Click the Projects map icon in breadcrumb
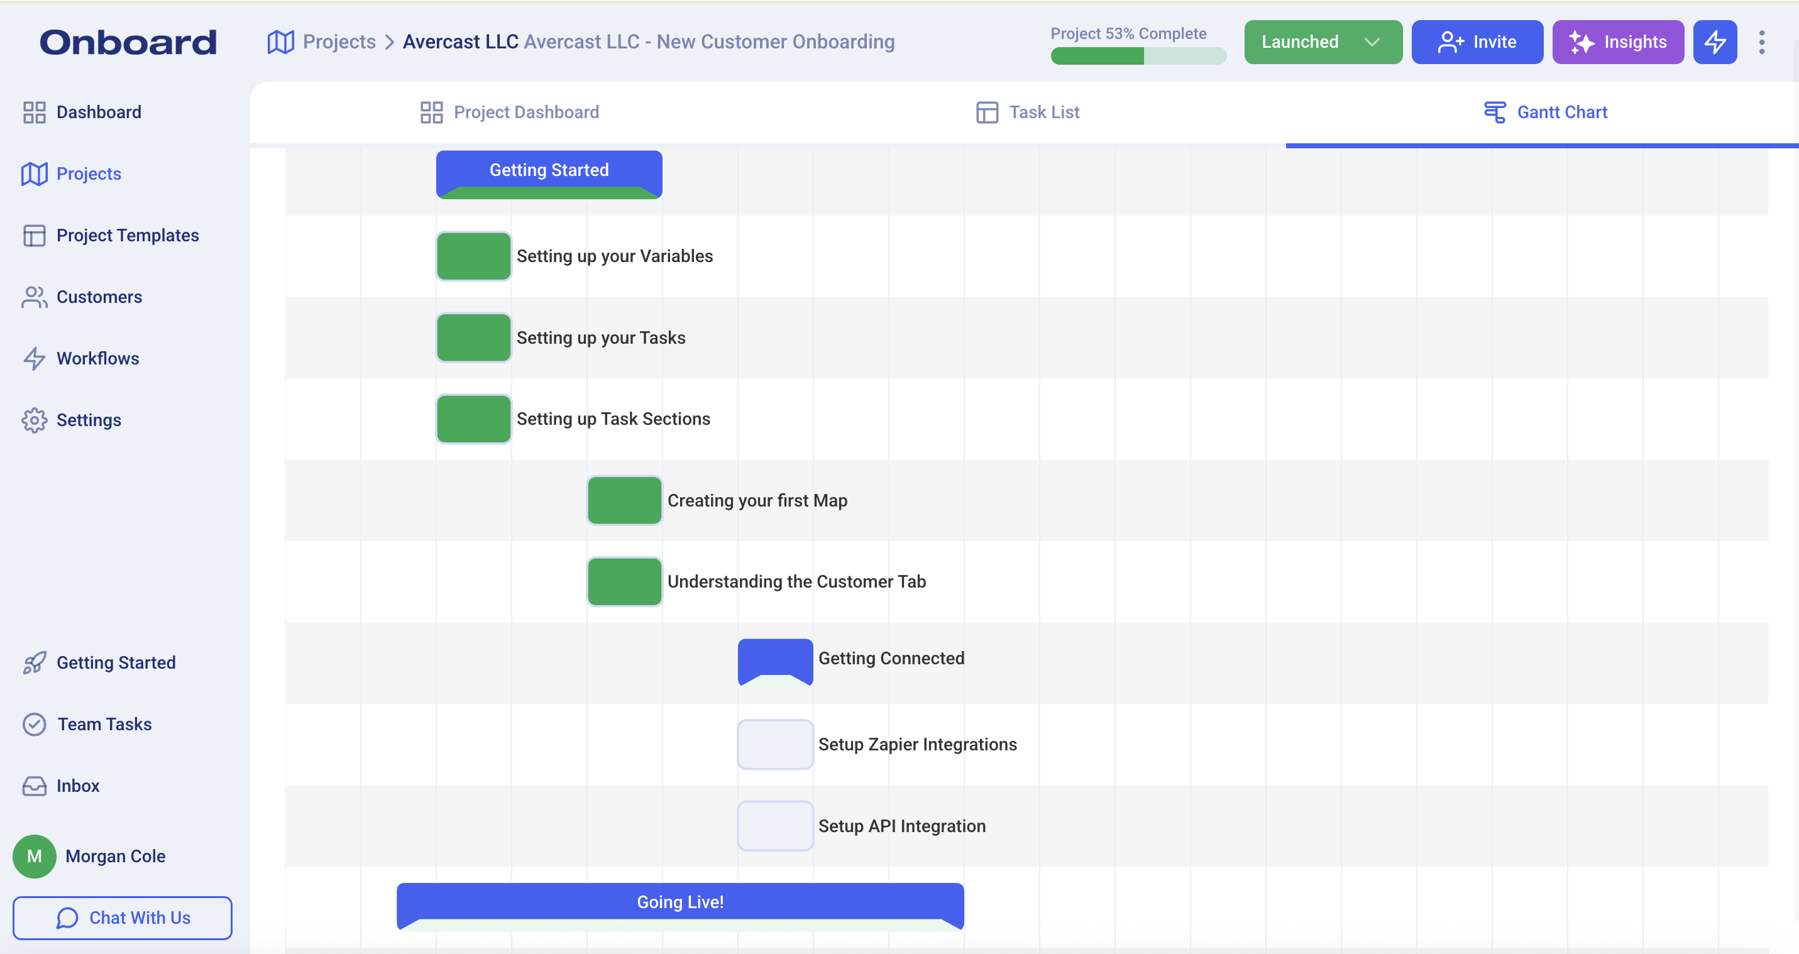 [x=281, y=42]
